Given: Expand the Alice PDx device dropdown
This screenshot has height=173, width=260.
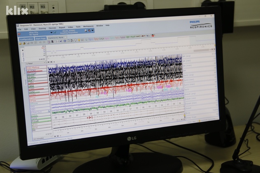Looking at the screenshot, I should (x=51, y=32).
